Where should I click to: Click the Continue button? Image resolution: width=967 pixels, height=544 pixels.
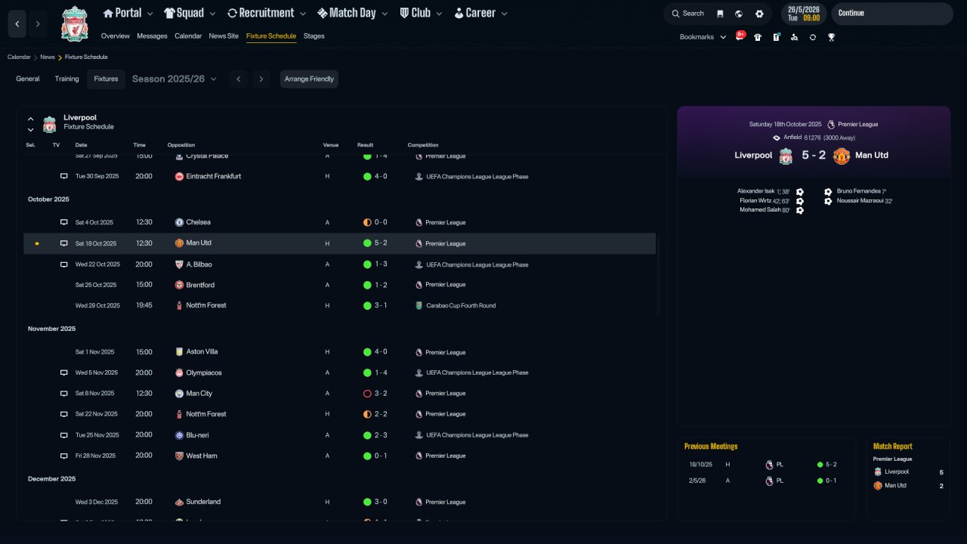pos(892,14)
